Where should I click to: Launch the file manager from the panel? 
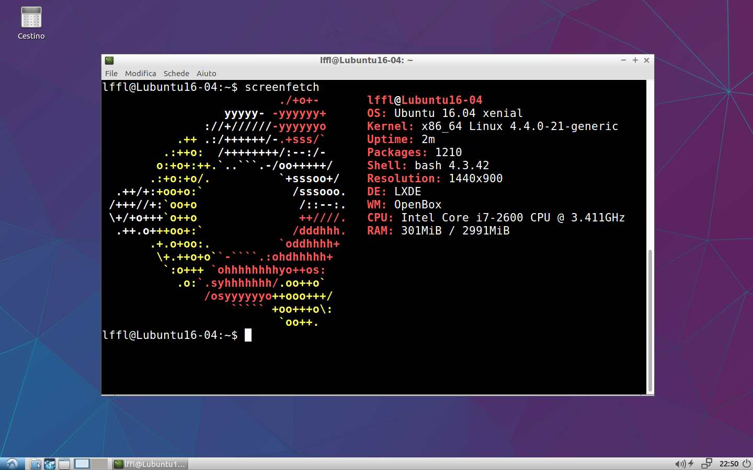tap(36, 464)
